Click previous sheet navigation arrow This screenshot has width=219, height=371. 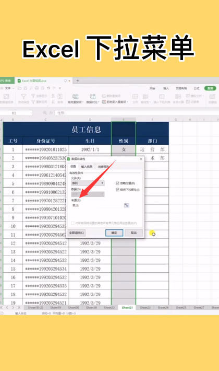click(7, 308)
